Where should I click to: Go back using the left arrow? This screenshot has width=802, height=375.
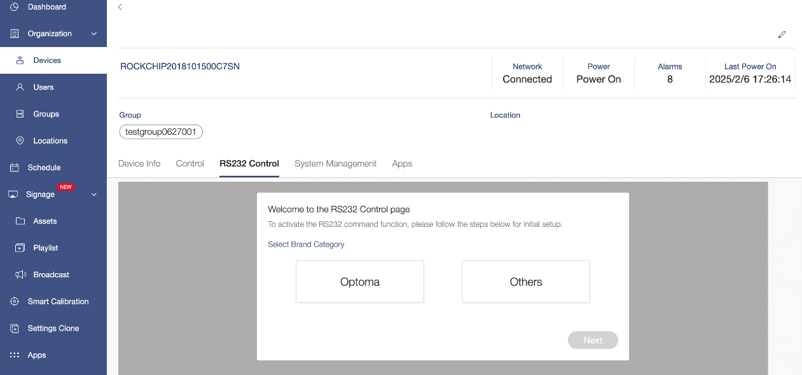(x=120, y=7)
